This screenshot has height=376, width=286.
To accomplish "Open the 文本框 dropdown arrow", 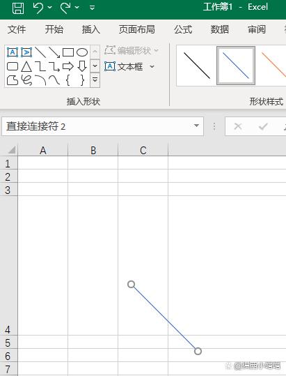I will [152, 66].
